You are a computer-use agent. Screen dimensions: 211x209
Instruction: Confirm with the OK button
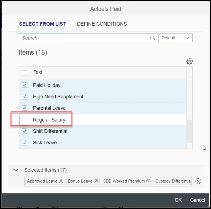pos(178,200)
